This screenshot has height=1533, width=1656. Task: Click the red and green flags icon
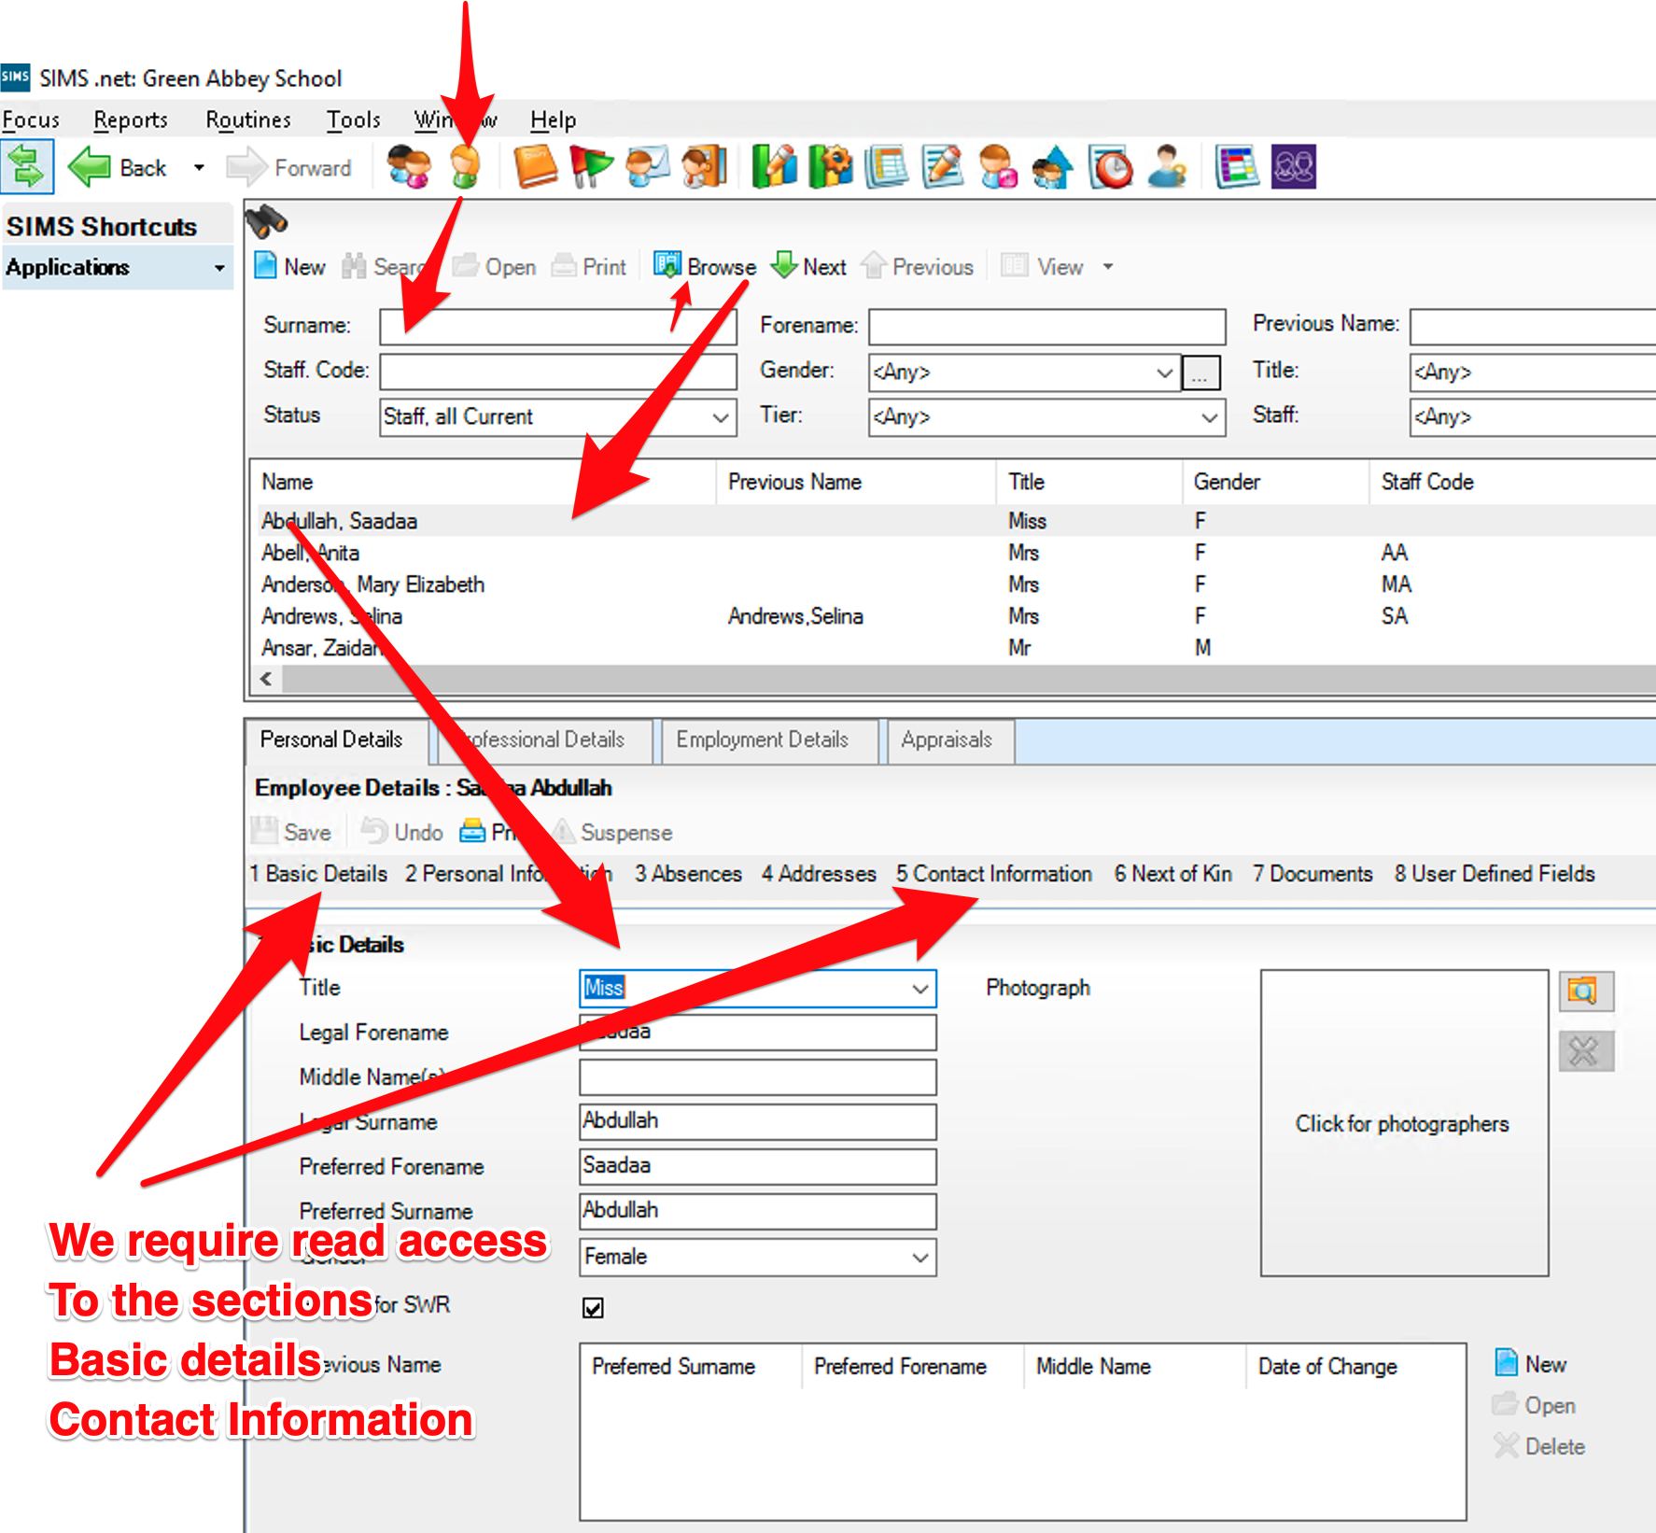coord(591,167)
